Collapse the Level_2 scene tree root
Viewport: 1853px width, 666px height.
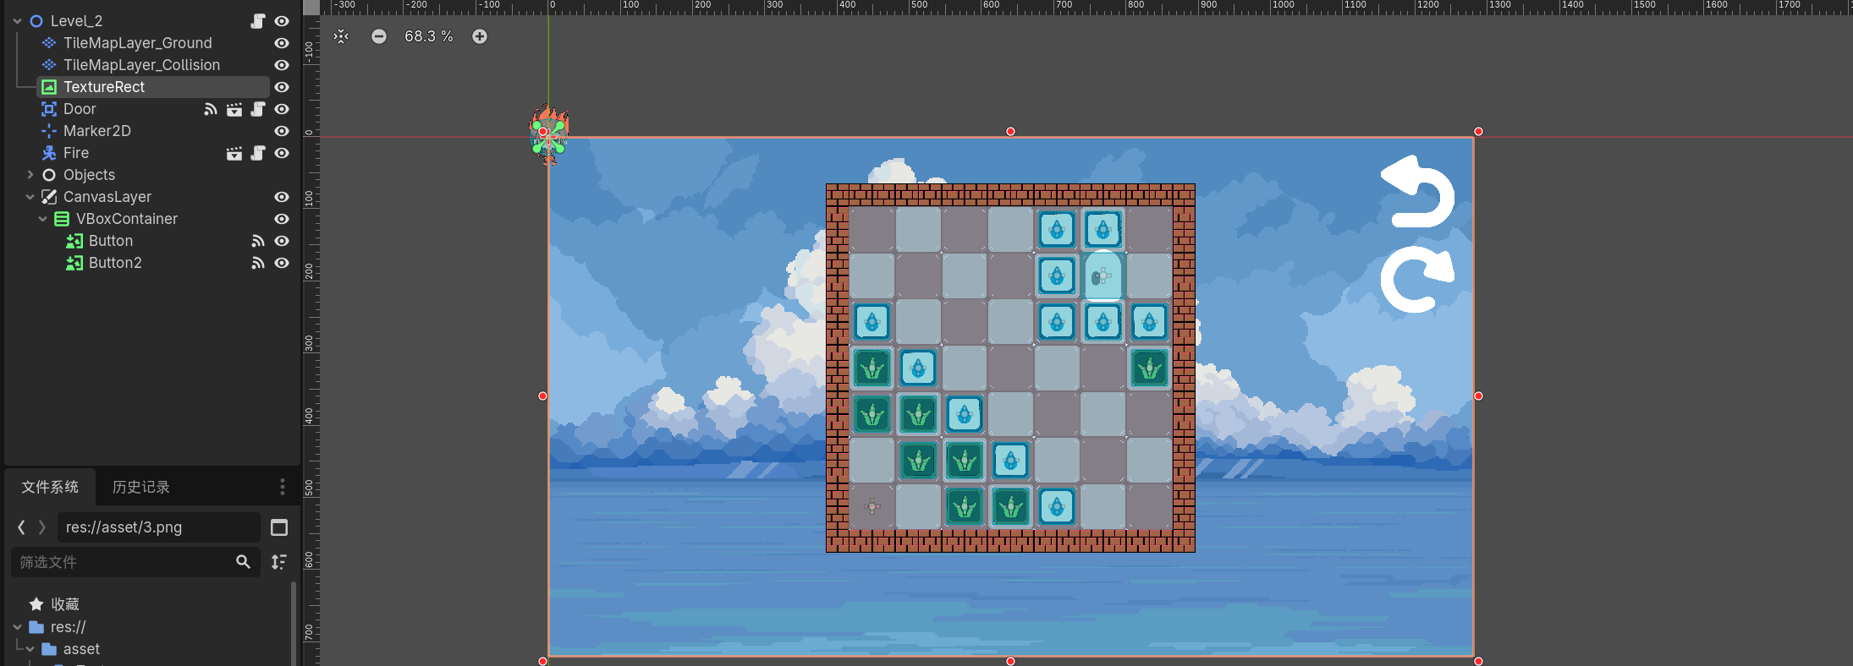[x=17, y=21]
